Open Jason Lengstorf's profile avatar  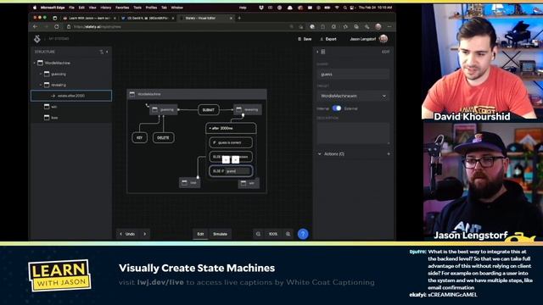383,39
